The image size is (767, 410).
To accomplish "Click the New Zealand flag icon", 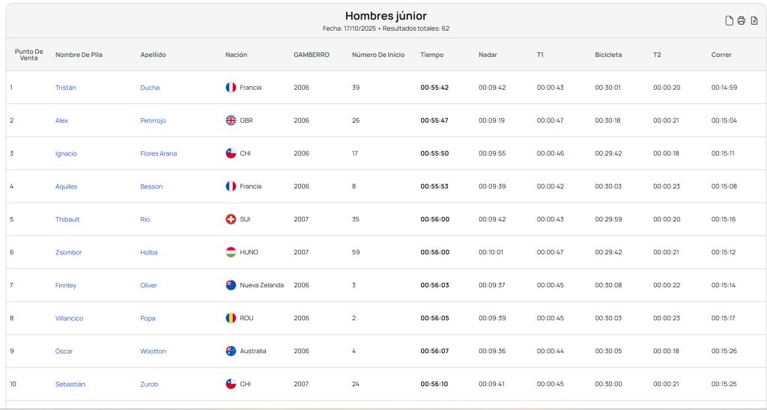I will click(231, 285).
